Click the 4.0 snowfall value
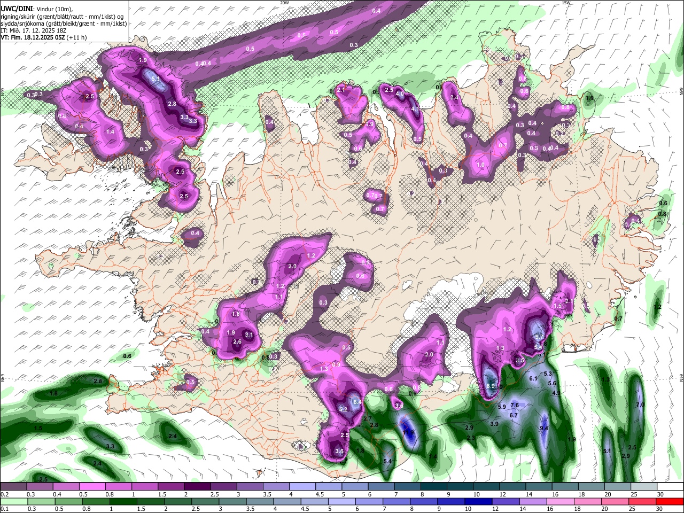684x513 pixels. click(399, 94)
